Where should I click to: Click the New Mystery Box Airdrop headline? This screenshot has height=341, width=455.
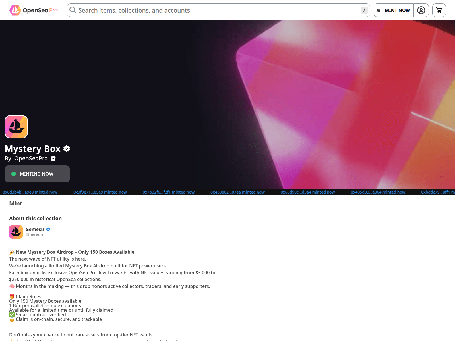[x=75, y=252]
